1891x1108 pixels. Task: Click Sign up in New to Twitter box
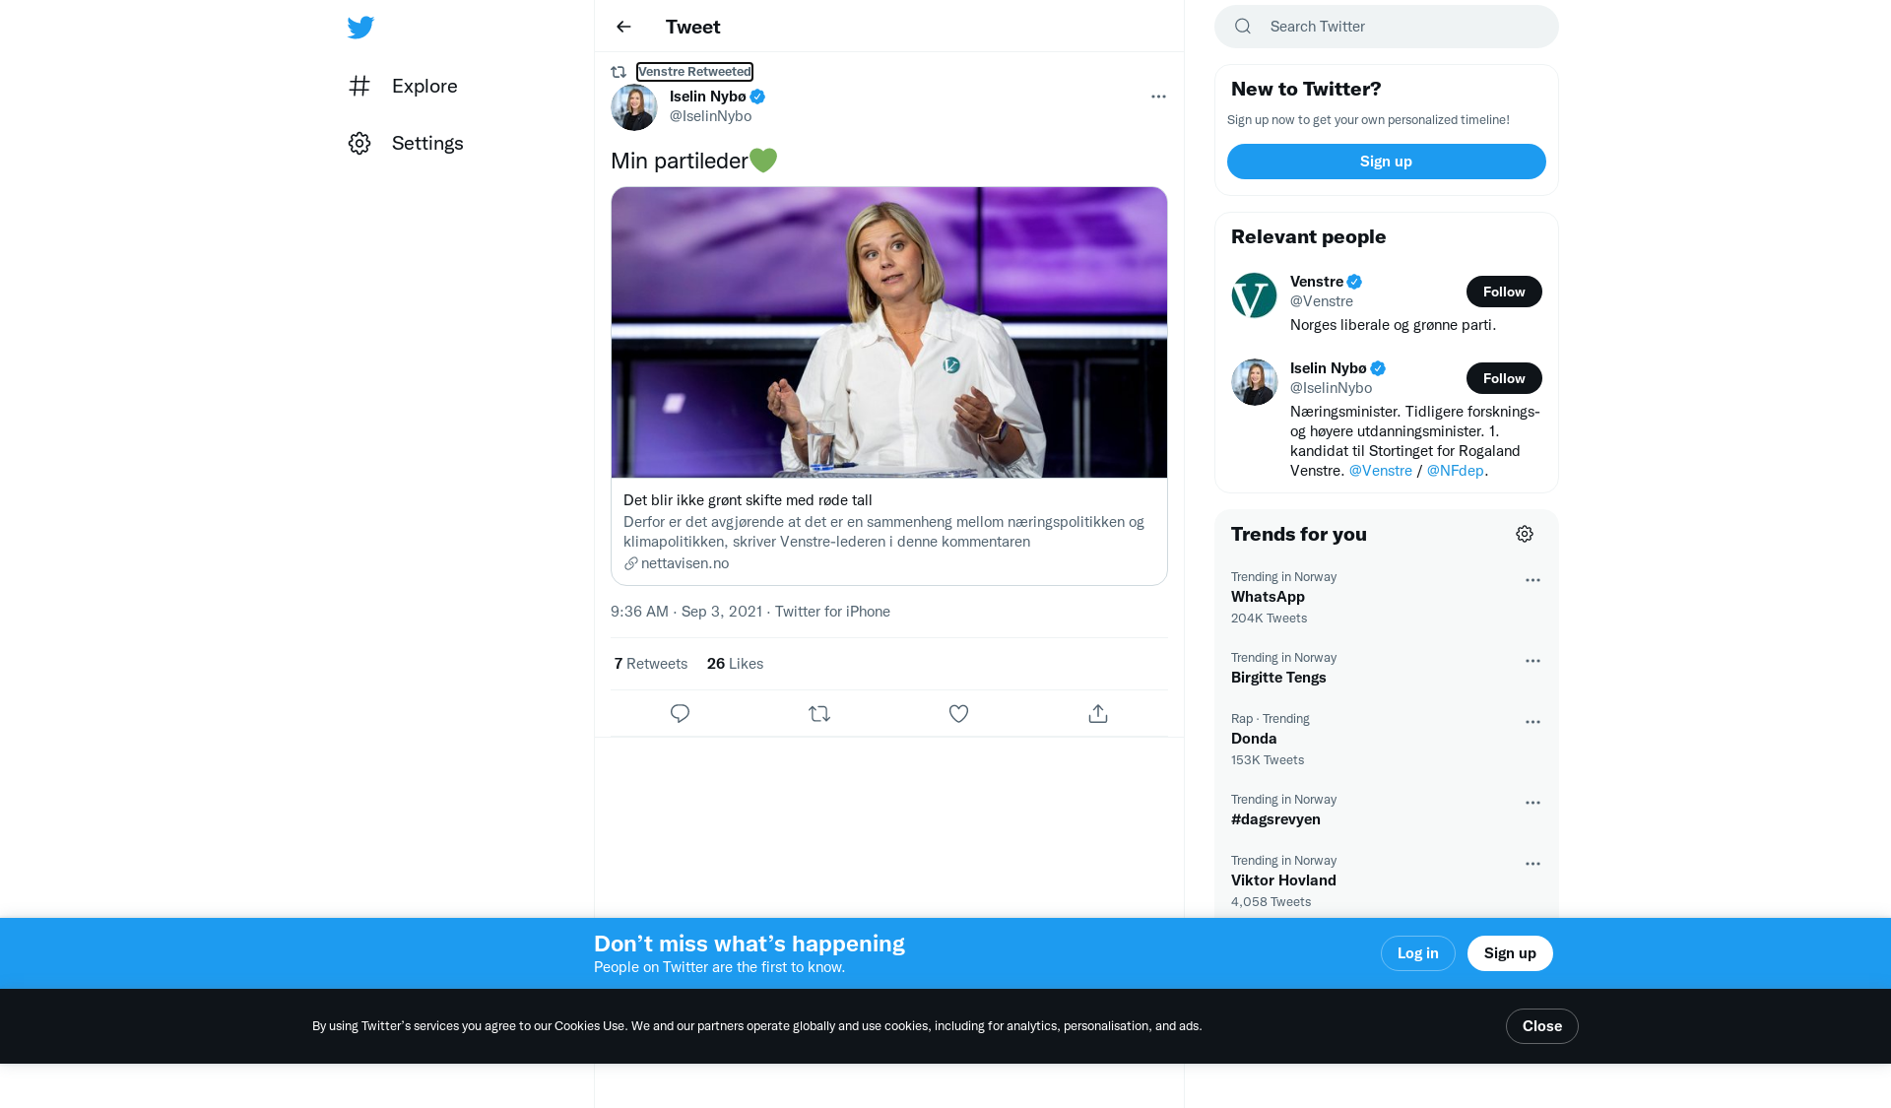[x=1387, y=162]
